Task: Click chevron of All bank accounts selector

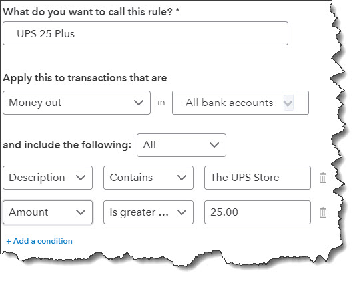Action: pos(288,103)
